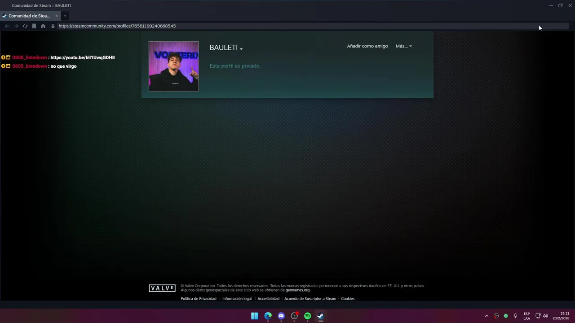Go to the home page icon

tap(43, 26)
